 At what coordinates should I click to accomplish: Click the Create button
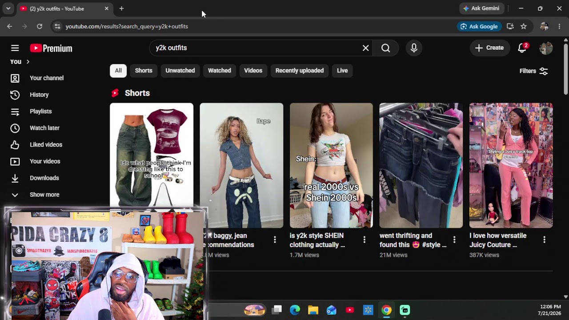(489, 48)
